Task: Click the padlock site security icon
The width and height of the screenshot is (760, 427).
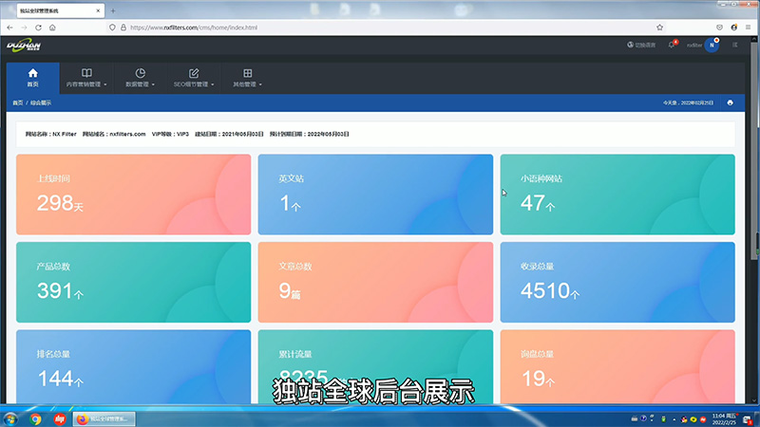Action: click(123, 28)
